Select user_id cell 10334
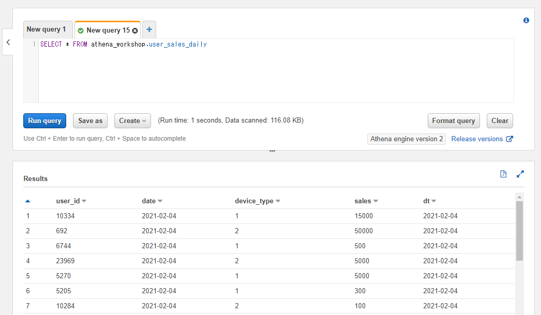This screenshot has height=315, width=541. click(65, 216)
